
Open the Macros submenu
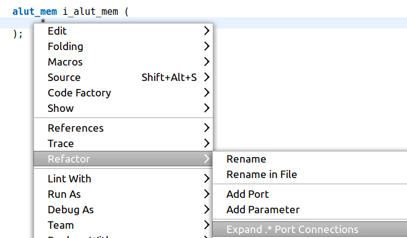(123, 62)
